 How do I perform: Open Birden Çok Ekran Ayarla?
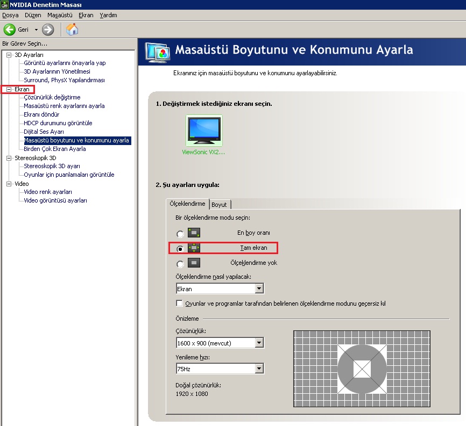(x=55, y=149)
